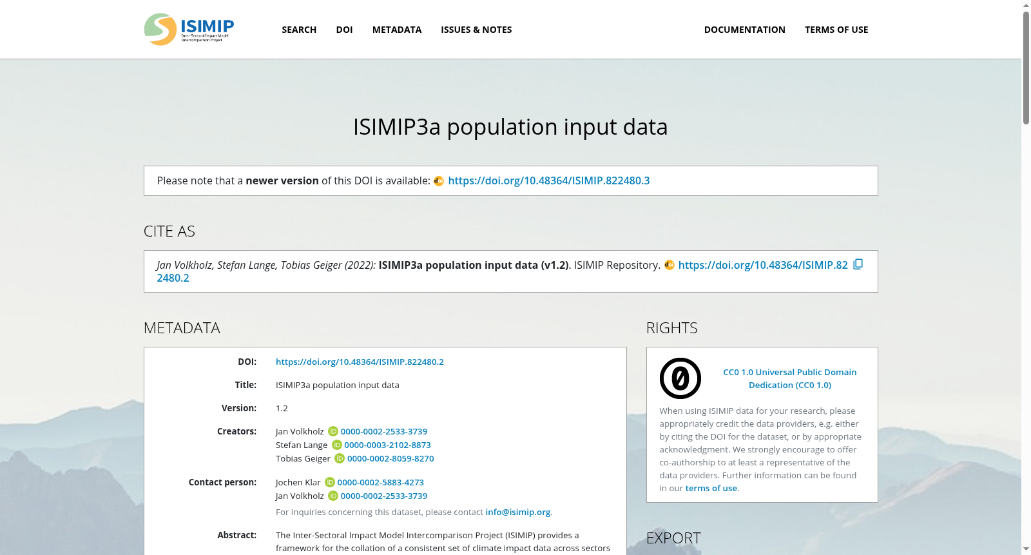
Task: Open the DOI menu item
Action: tap(344, 30)
